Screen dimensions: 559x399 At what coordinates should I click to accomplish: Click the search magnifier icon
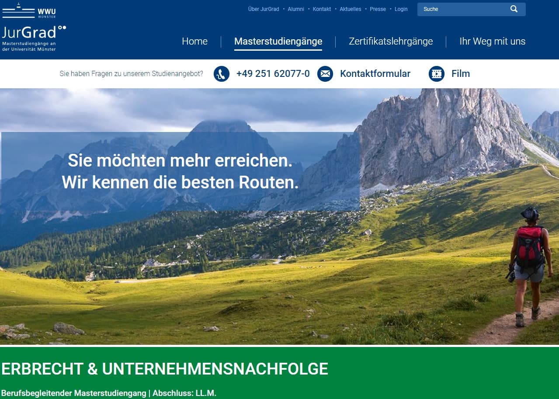(514, 9)
